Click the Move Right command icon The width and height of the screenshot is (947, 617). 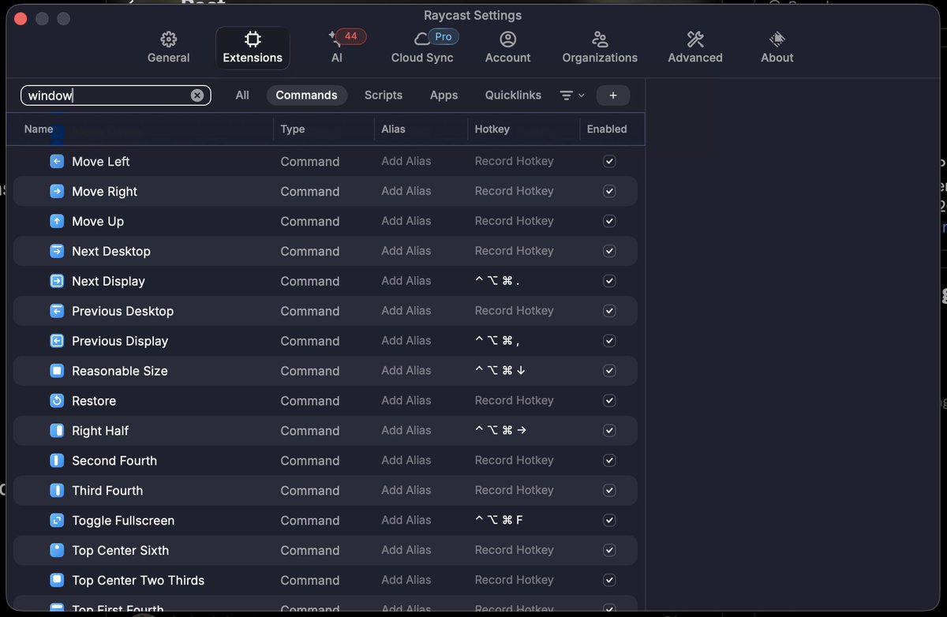(57, 191)
